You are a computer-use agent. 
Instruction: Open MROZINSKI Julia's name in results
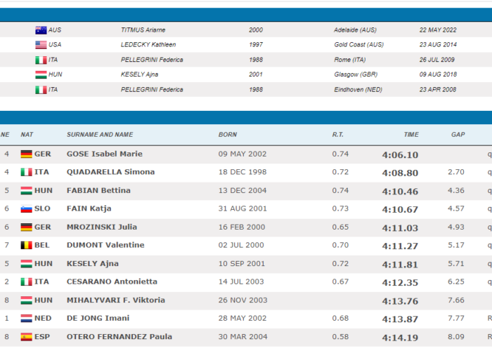101,227
